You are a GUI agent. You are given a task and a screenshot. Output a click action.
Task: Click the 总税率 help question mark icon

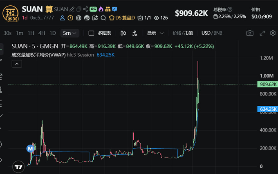pos(230,9)
